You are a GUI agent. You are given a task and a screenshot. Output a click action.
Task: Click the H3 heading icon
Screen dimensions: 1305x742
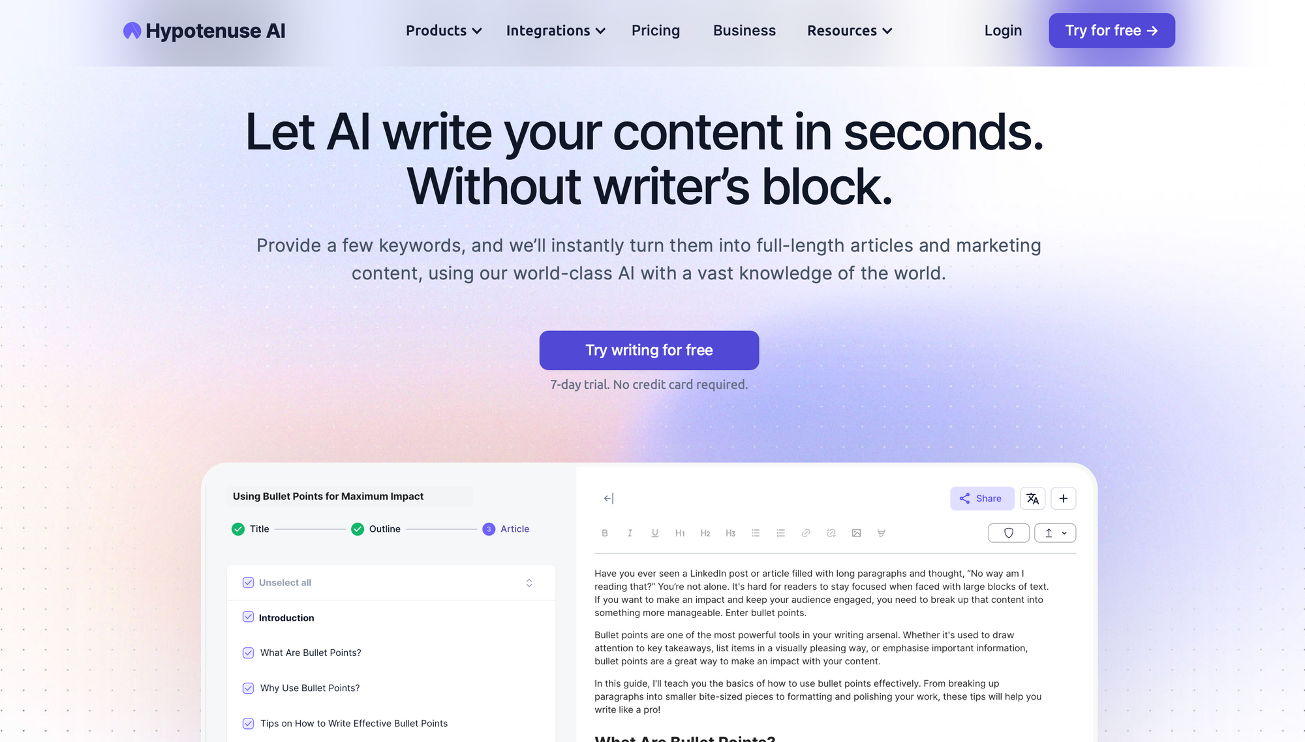[731, 533]
